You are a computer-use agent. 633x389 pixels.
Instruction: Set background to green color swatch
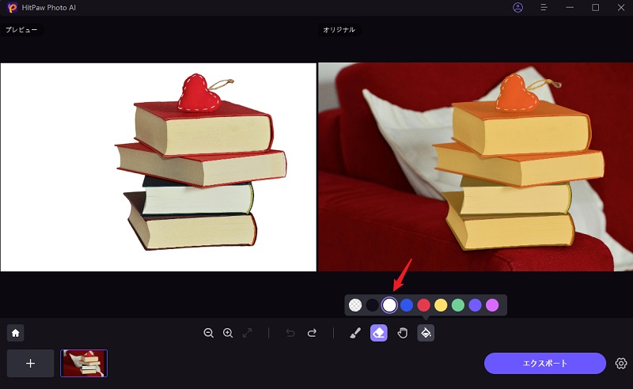click(458, 305)
